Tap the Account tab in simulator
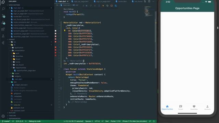The image size is (219, 123). click(x=207, y=108)
